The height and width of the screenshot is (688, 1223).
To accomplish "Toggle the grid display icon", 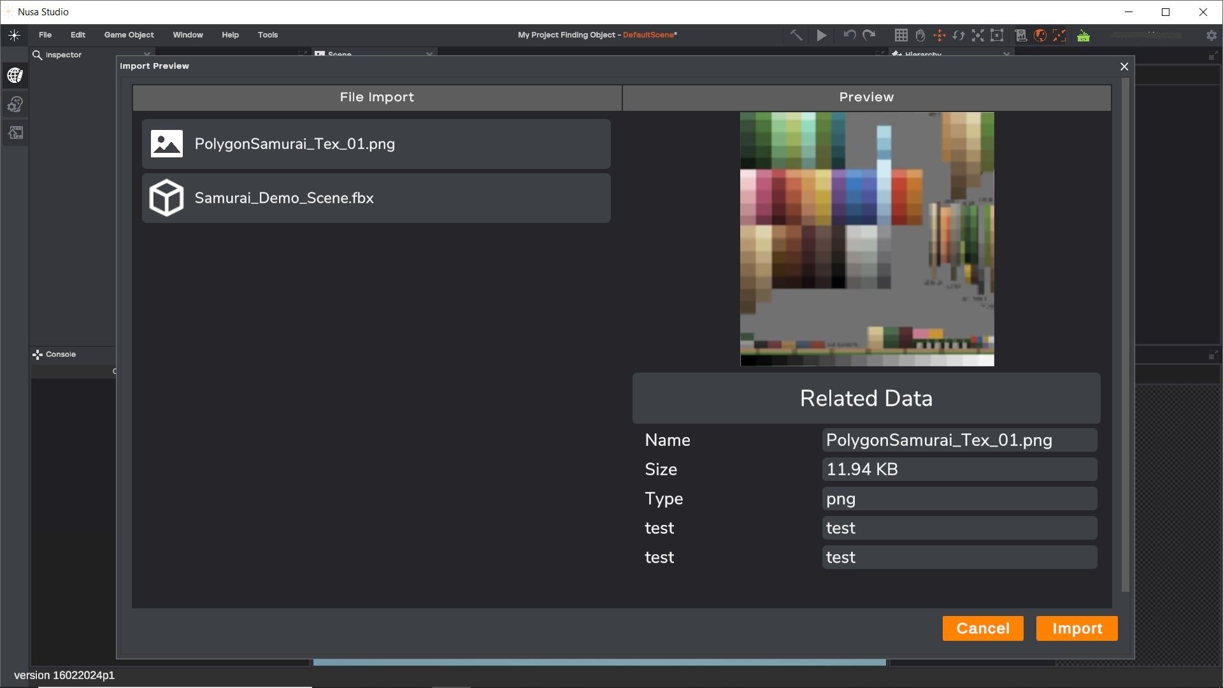I will pos(901,36).
